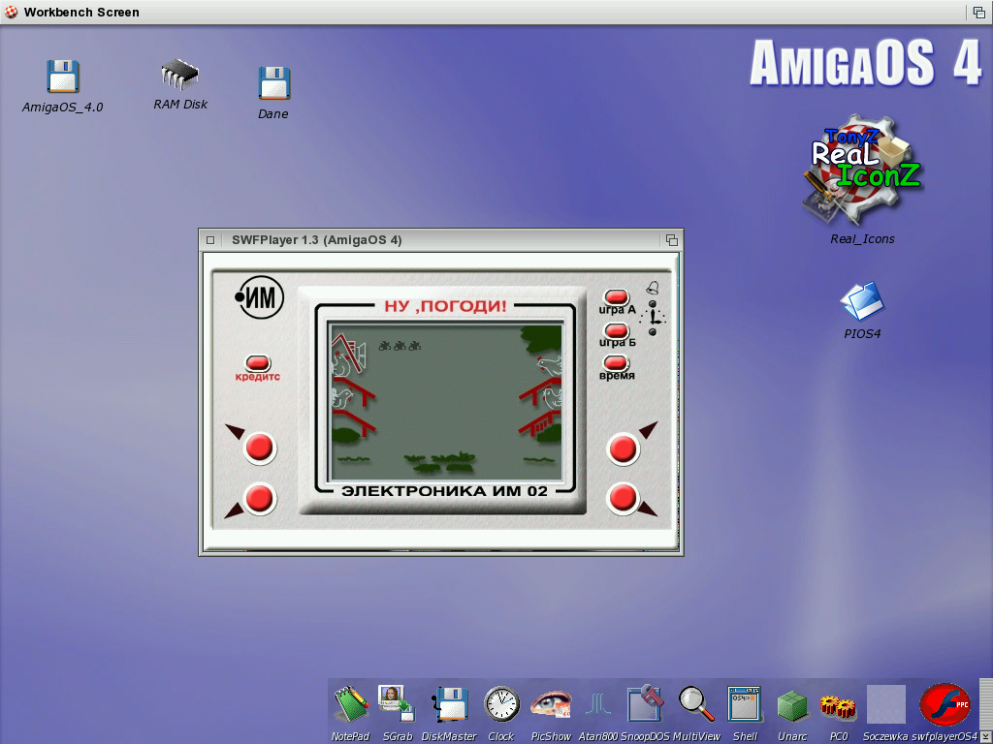Launch MultiView magnifier icon
993x744 pixels.
[696, 703]
